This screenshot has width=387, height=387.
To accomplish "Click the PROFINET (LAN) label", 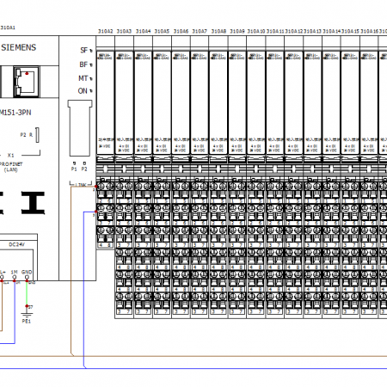I will (11, 167).
